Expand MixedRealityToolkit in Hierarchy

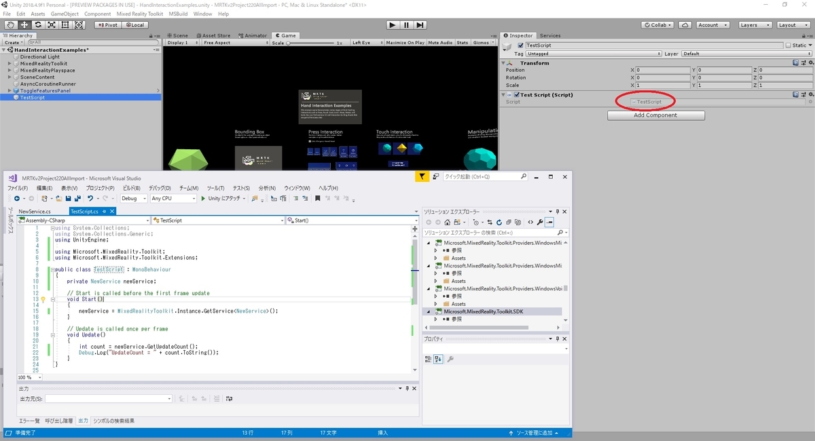[x=10, y=64]
